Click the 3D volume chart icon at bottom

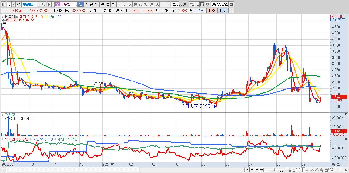click(322, 170)
